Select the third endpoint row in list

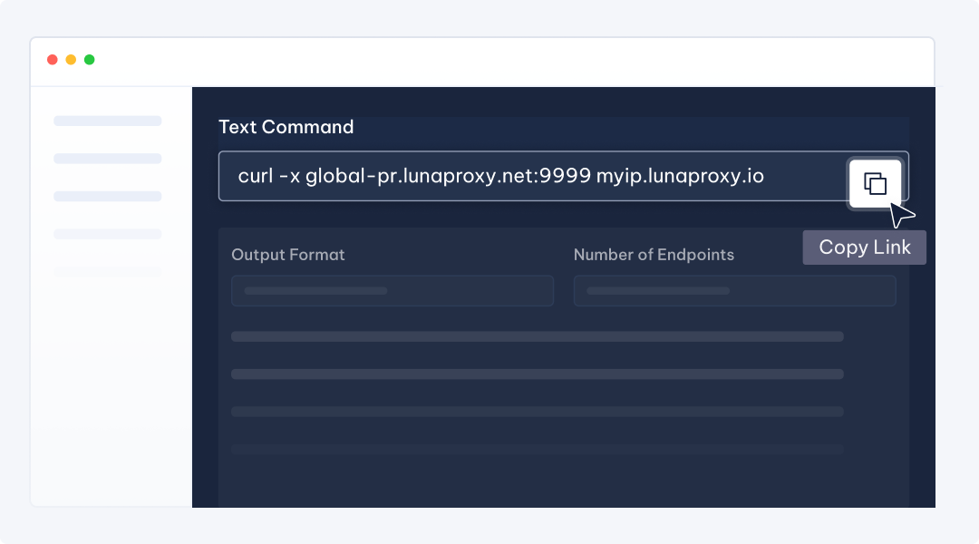click(537, 412)
